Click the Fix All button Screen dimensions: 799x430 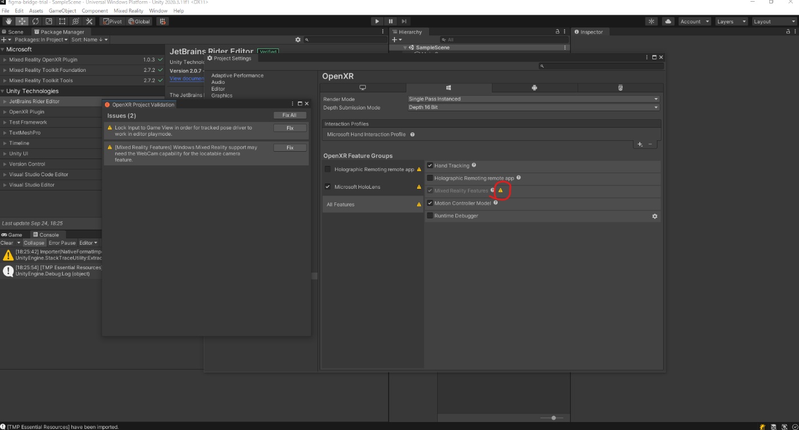point(289,115)
